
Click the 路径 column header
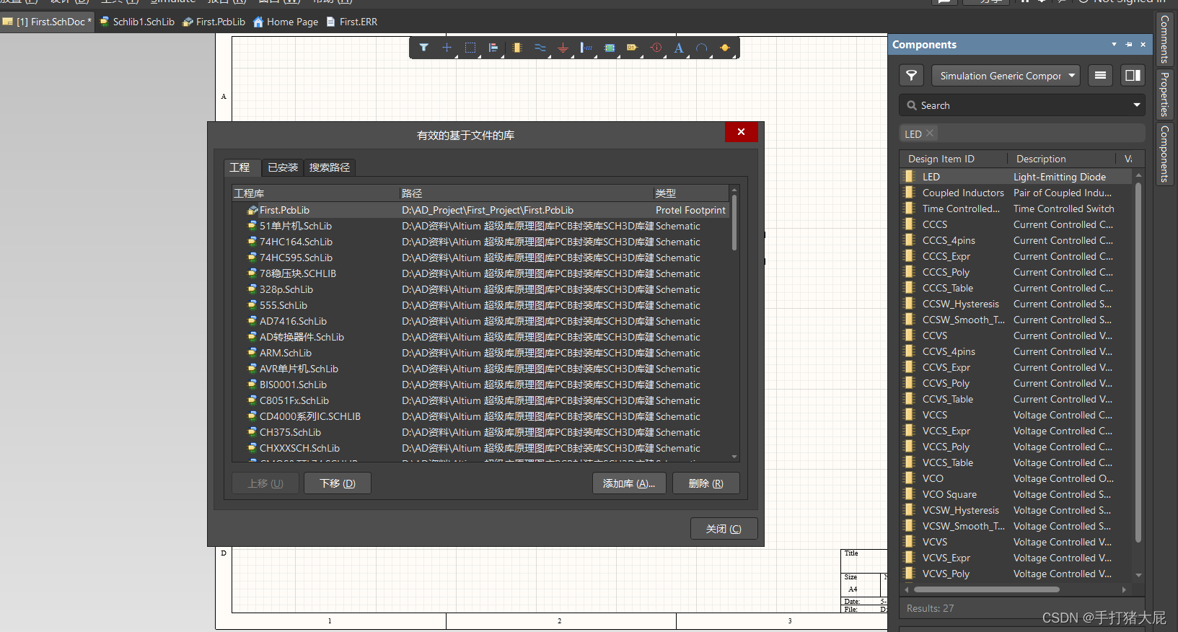(x=526, y=193)
